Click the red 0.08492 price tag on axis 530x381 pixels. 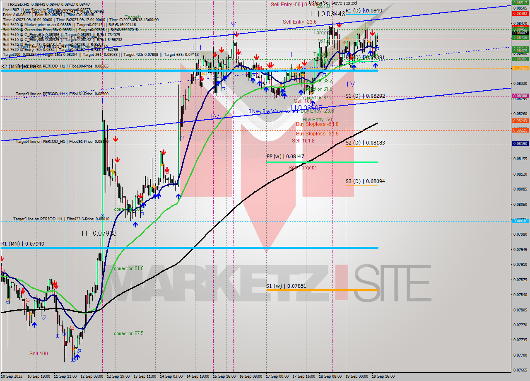[x=520, y=13]
